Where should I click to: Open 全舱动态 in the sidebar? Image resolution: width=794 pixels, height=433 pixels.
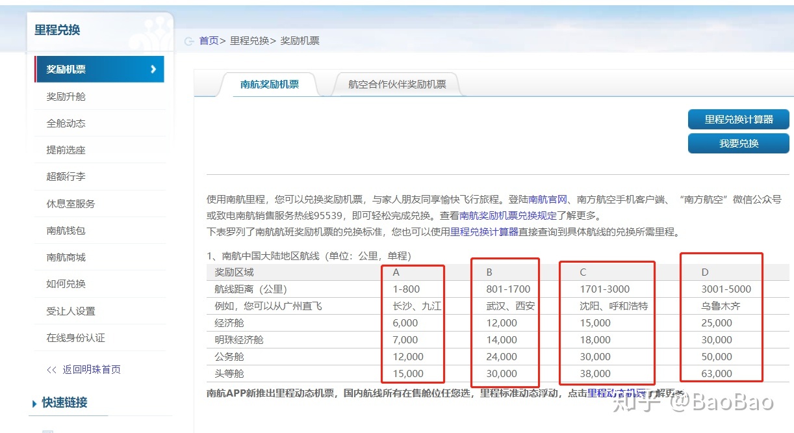pos(66,123)
